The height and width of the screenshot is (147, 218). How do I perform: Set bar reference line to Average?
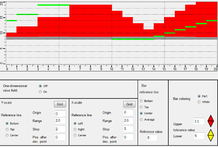pyautogui.click(x=142, y=119)
